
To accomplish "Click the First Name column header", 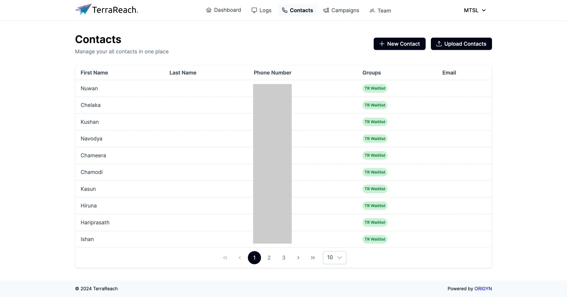I will coord(94,73).
